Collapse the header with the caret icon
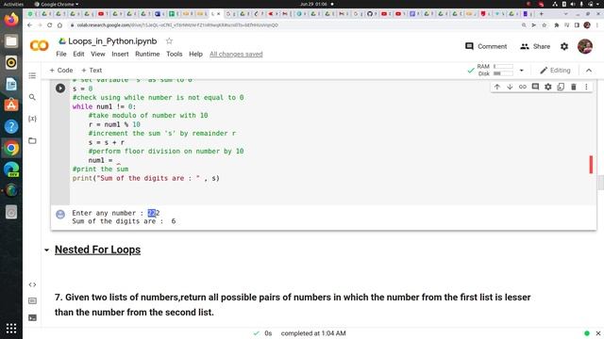 coord(589,71)
